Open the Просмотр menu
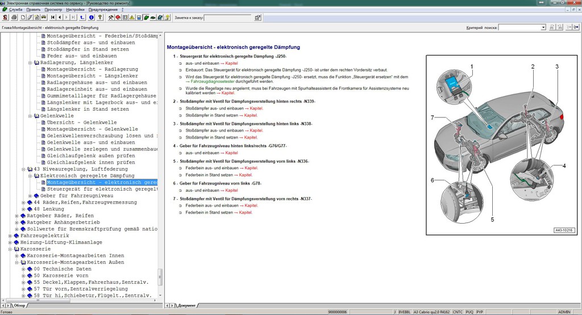This screenshot has height=315, width=582. 53,10
